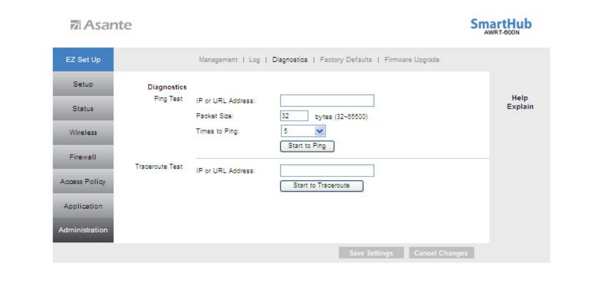Open the Firewall settings
The width and height of the screenshot is (604, 283).
pos(83,157)
